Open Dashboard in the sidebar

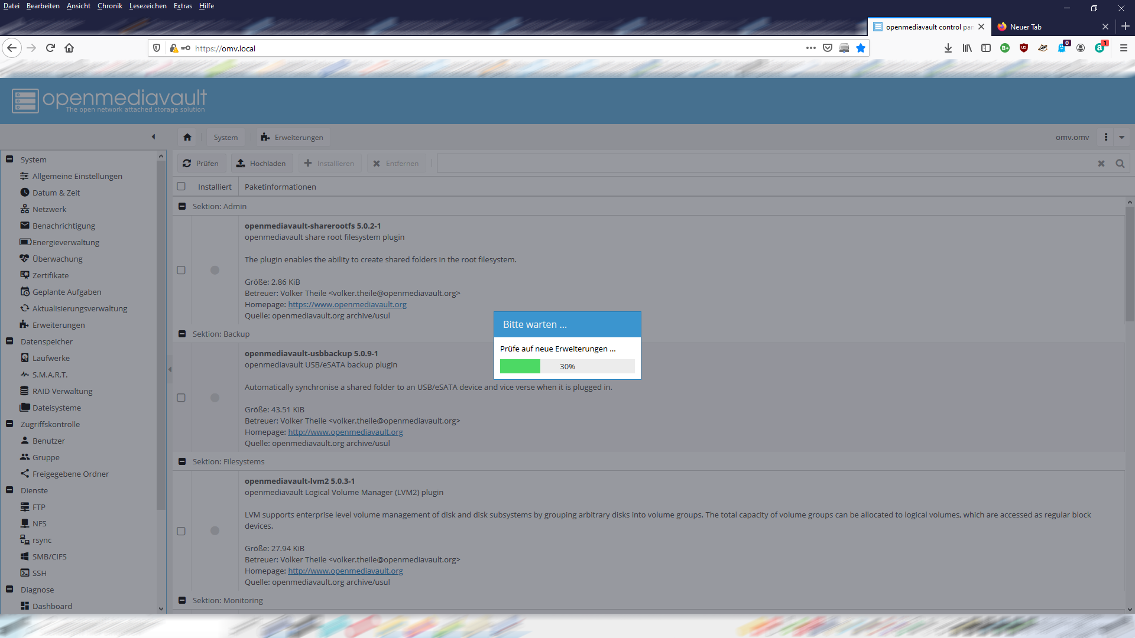point(52,606)
